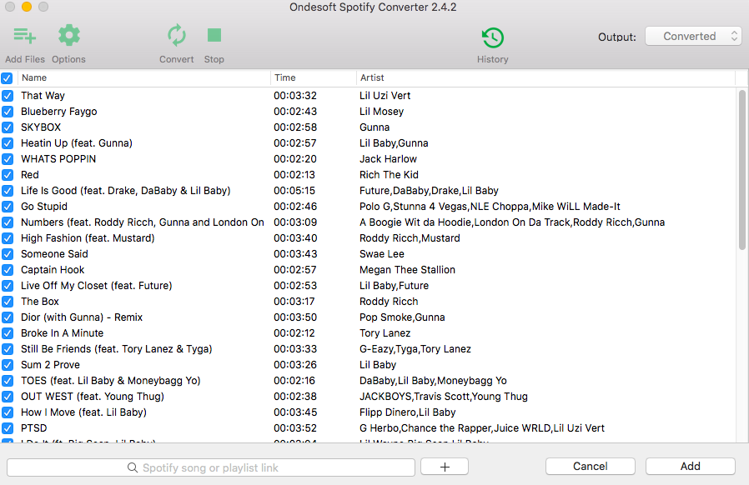Screen dimensions: 749x485
Task: Toggle the PTSD track checkbox
Action: 8,427
